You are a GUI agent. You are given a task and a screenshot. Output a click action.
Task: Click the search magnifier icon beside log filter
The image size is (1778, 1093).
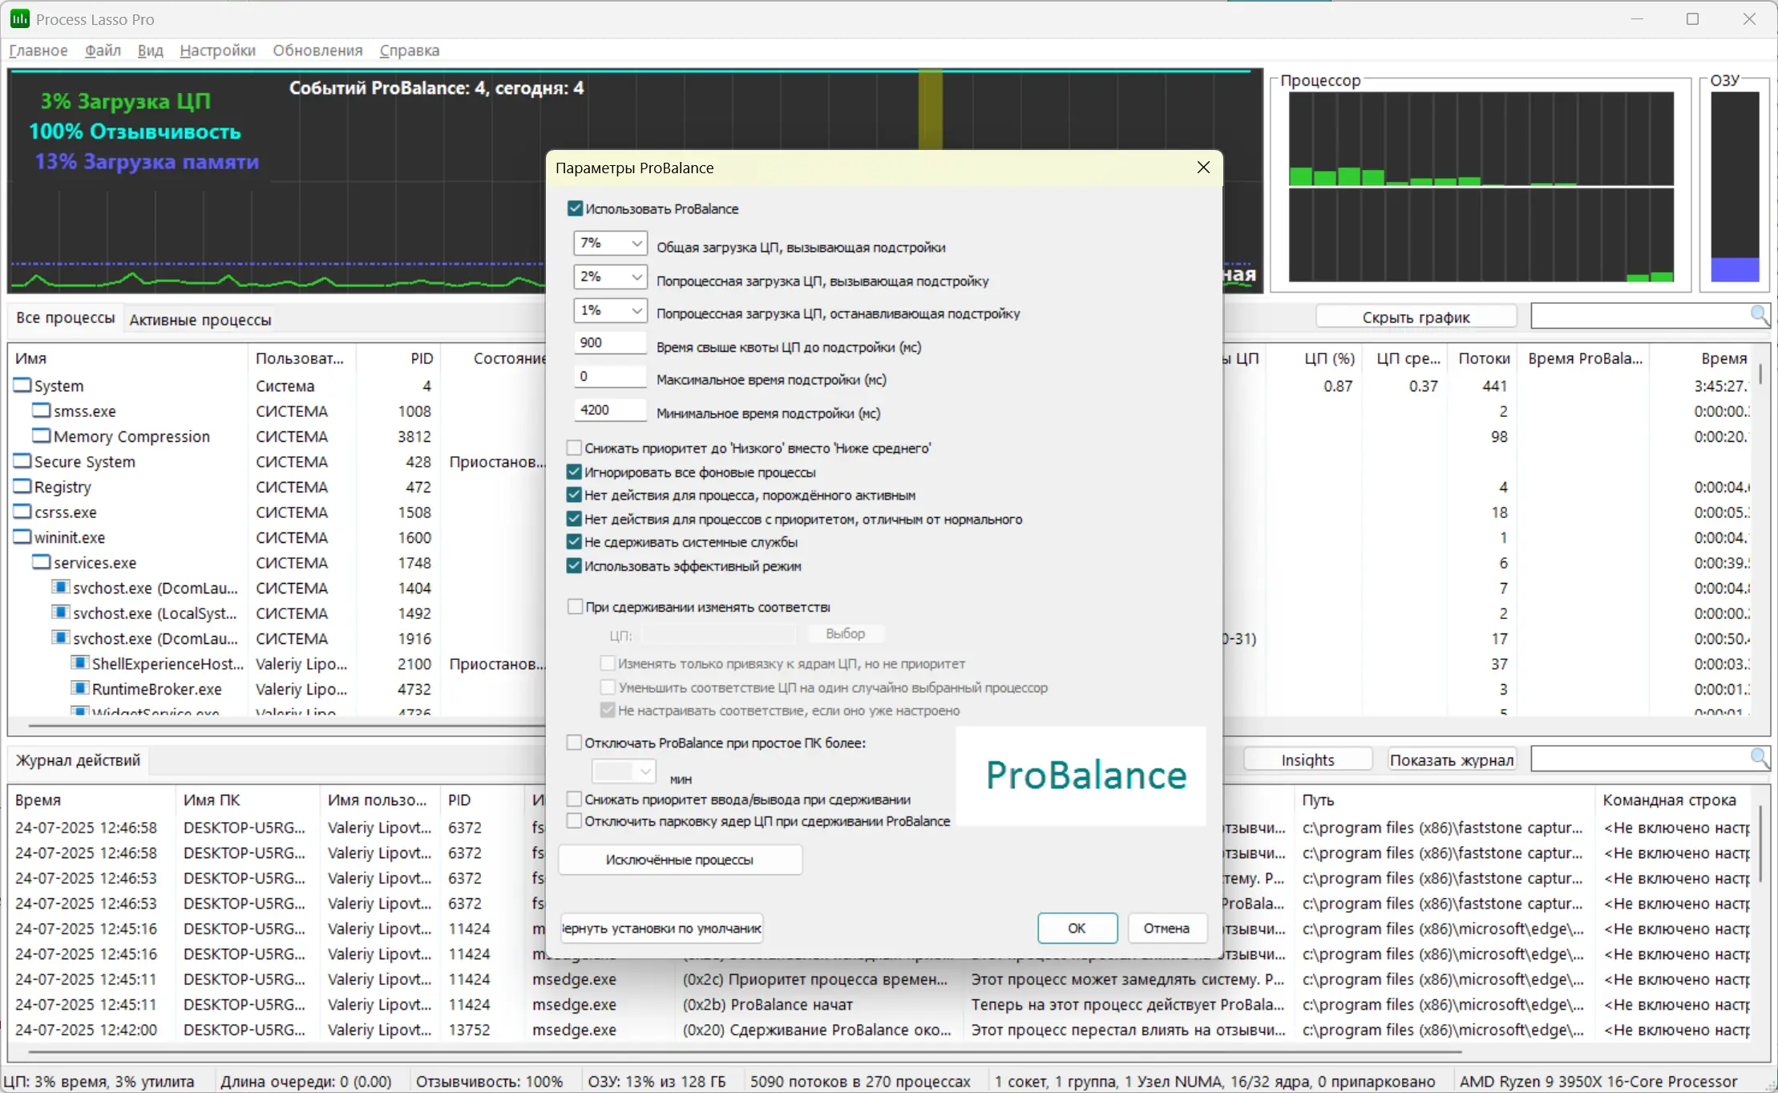point(1759,758)
